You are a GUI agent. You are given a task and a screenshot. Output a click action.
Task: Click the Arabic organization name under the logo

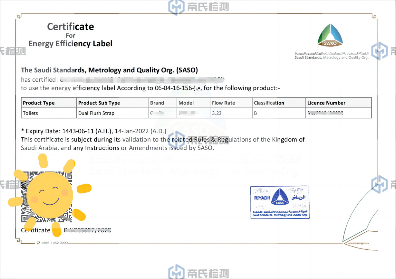(331, 53)
